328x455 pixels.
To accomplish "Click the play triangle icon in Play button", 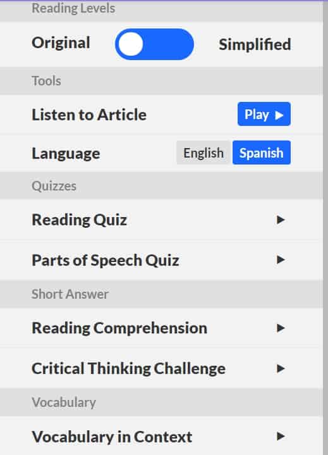I will coord(279,115).
